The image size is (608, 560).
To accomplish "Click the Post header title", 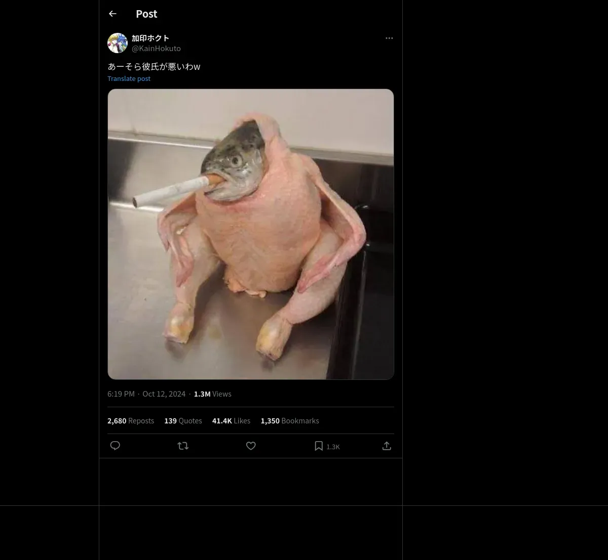I will click(x=146, y=14).
